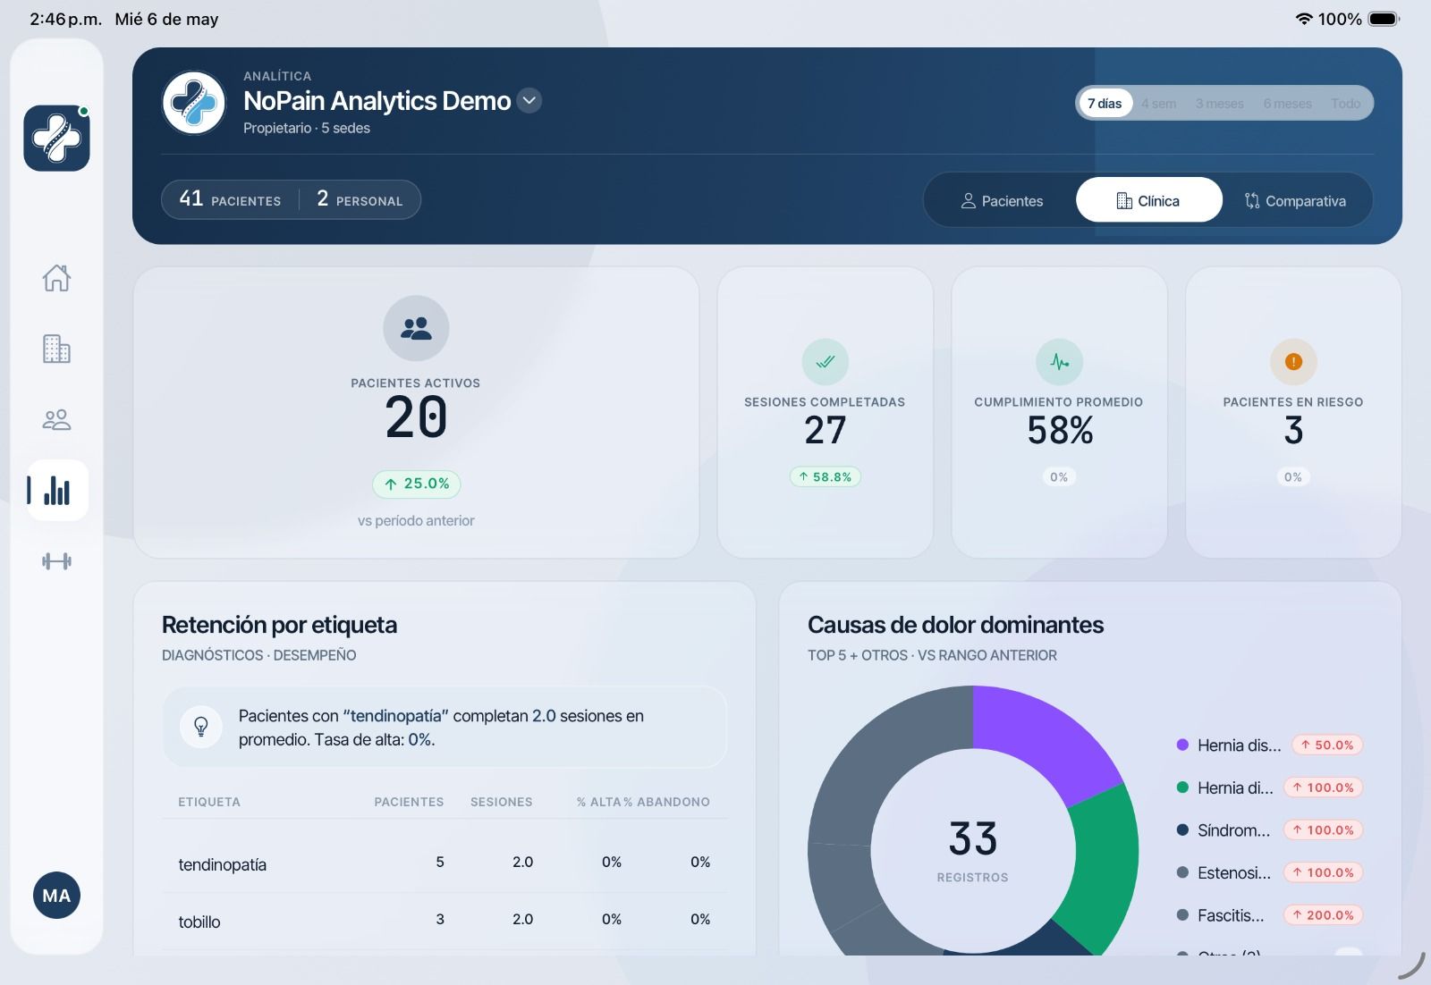Viewport: 1431px width, 985px height.
Task: Open the MA user avatar
Action: (x=56, y=896)
